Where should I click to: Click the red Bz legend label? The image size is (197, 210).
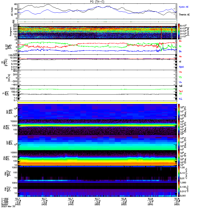tap(180, 41)
